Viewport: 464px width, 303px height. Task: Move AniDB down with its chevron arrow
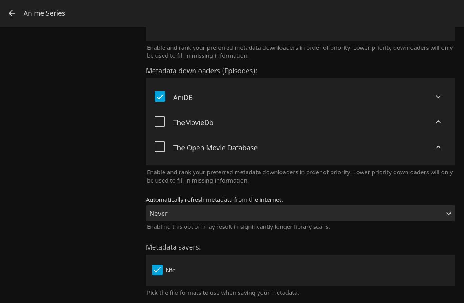pos(438,97)
